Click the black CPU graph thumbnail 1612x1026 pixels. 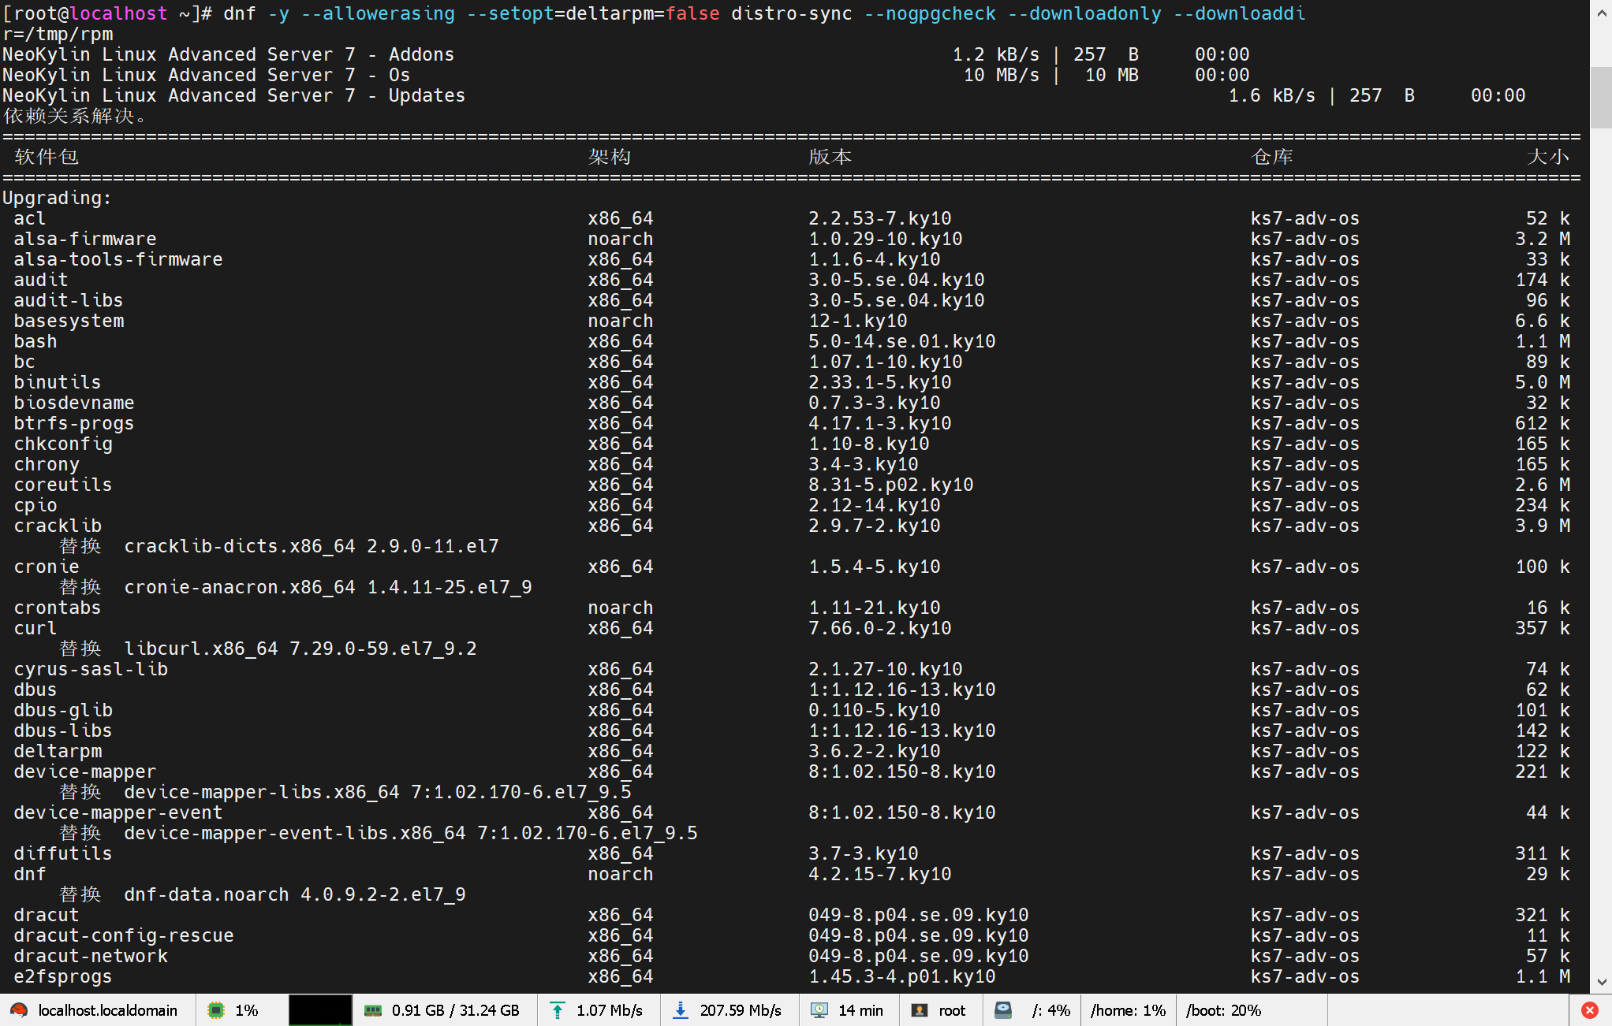click(x=320, y=1010)
